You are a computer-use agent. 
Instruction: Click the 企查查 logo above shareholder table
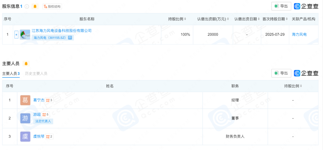(306, 6)
